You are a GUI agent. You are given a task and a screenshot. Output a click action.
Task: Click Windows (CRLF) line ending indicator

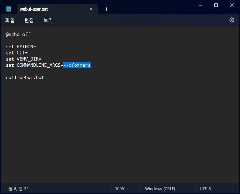point(160,189)
